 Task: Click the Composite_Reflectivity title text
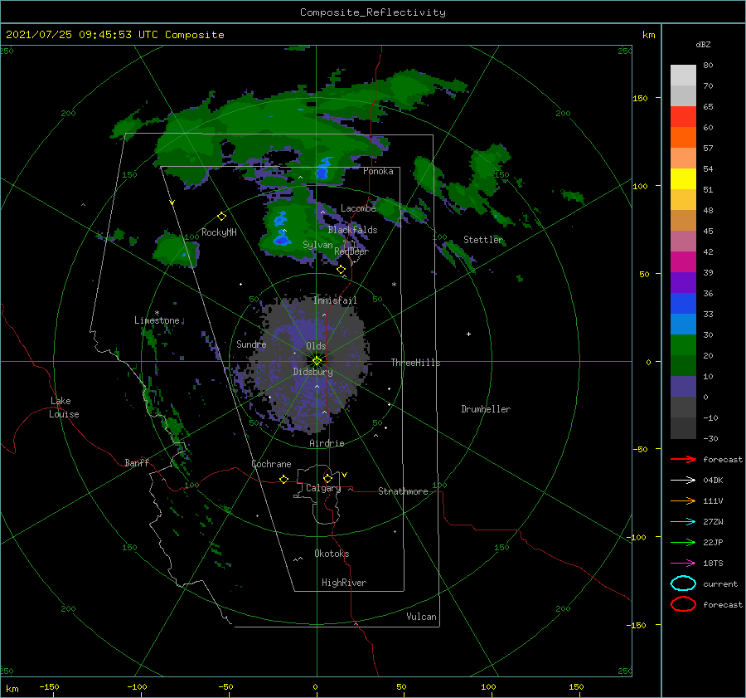(373, 12)
